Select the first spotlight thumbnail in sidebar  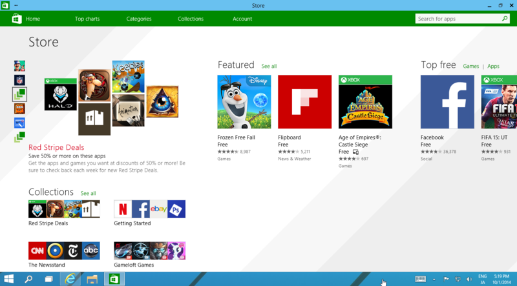(x=19, y=66)
